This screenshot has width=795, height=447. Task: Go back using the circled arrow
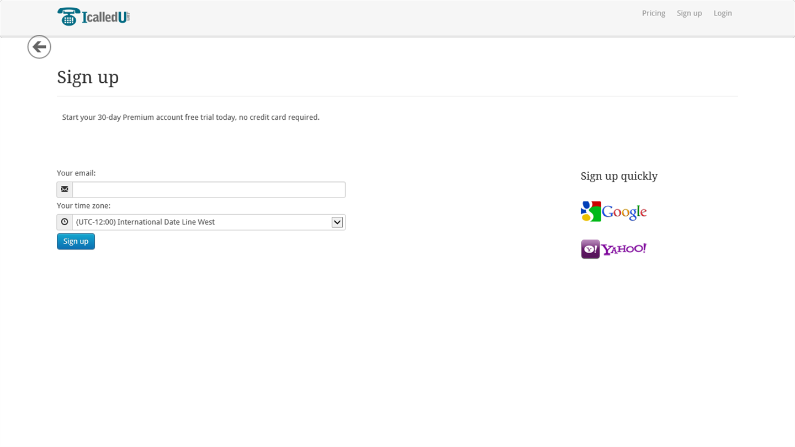[x=39, y=47]
